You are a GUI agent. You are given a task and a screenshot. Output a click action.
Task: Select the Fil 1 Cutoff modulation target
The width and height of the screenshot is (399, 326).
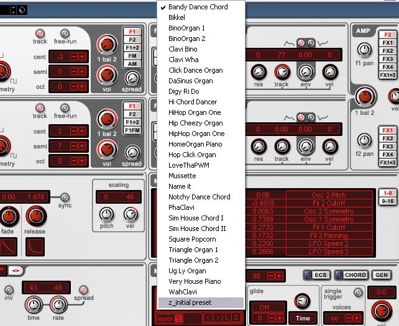click(x=329, y=227)
